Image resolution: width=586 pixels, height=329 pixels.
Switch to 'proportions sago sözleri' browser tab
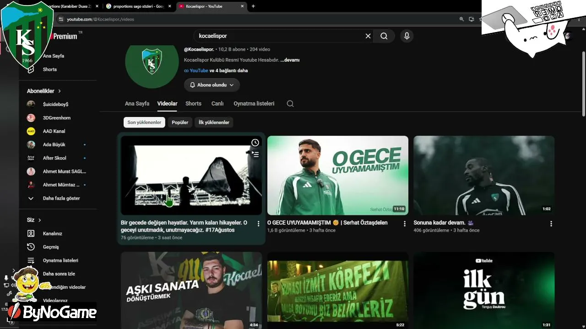click(x=139, y=6)
